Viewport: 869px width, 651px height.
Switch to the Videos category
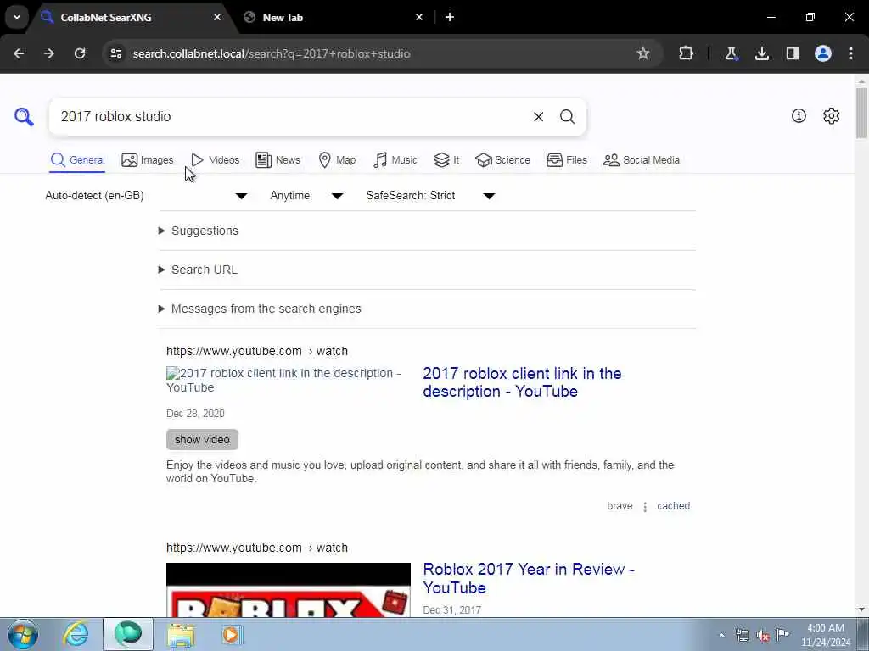pos(215,160)
